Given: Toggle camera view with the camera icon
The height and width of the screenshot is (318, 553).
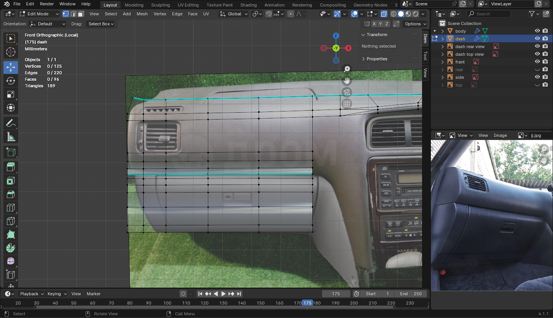Looking at the screenshot, I should coord(347,92).
